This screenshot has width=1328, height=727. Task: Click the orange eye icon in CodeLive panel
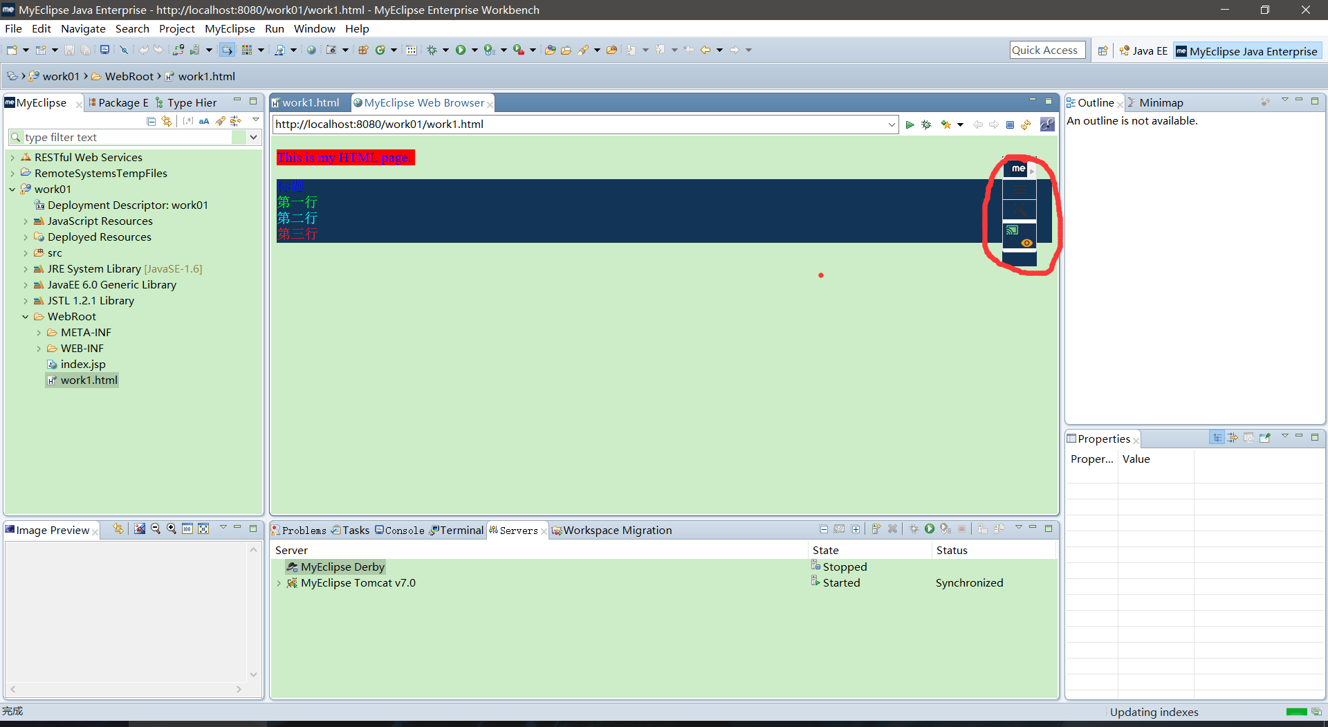click(x=1026, y=243)
